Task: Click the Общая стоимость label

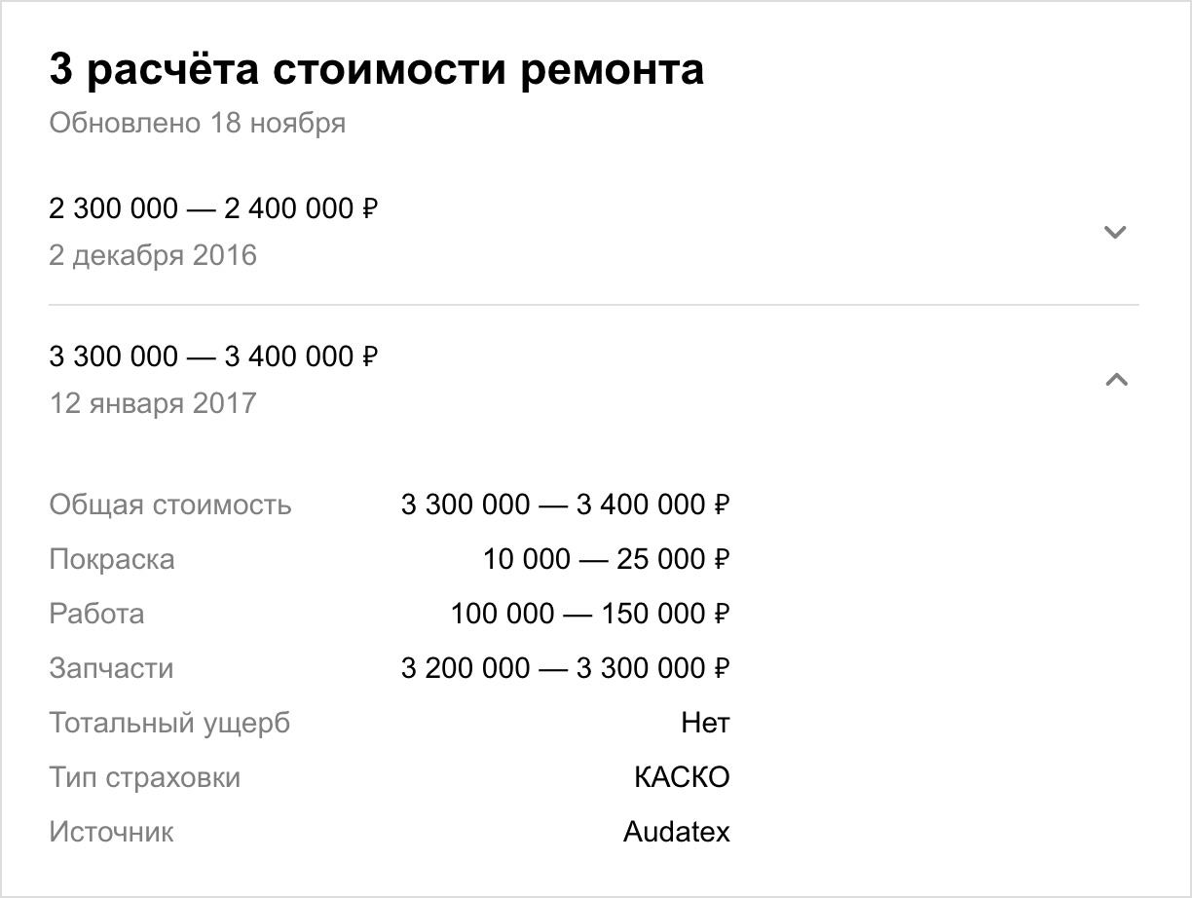Action: pos(170,505)
